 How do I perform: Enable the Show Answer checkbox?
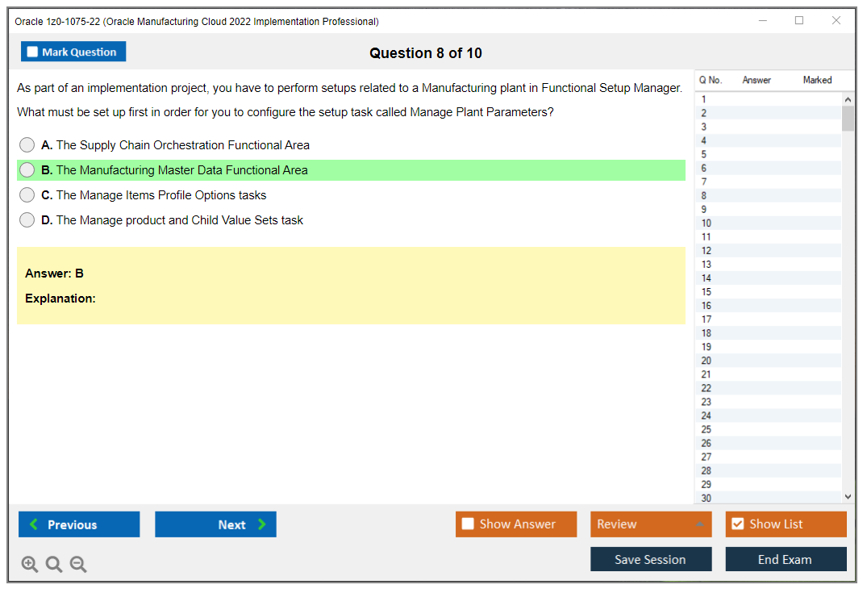(x=469, y=524)
